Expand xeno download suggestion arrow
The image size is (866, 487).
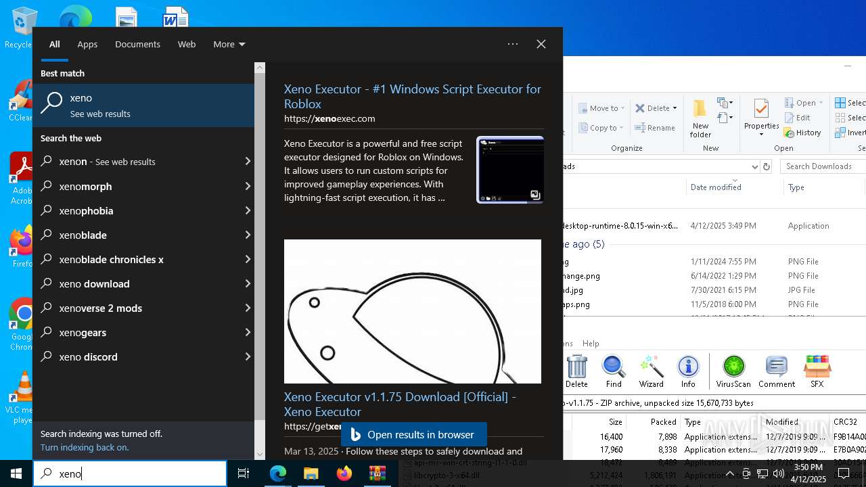[248, 283]
